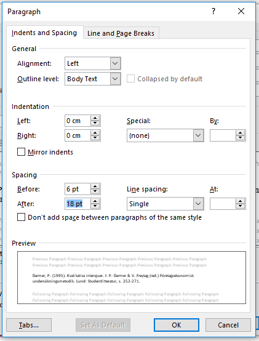Toggle Collapsed by default checkbox

click(130, 79)
